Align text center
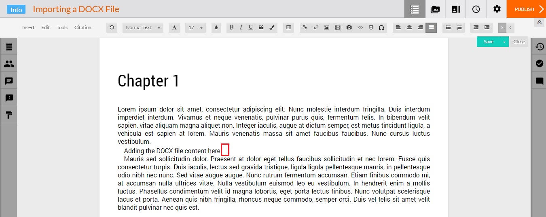Viewport: 546px width, 217px height. point(409,27)
